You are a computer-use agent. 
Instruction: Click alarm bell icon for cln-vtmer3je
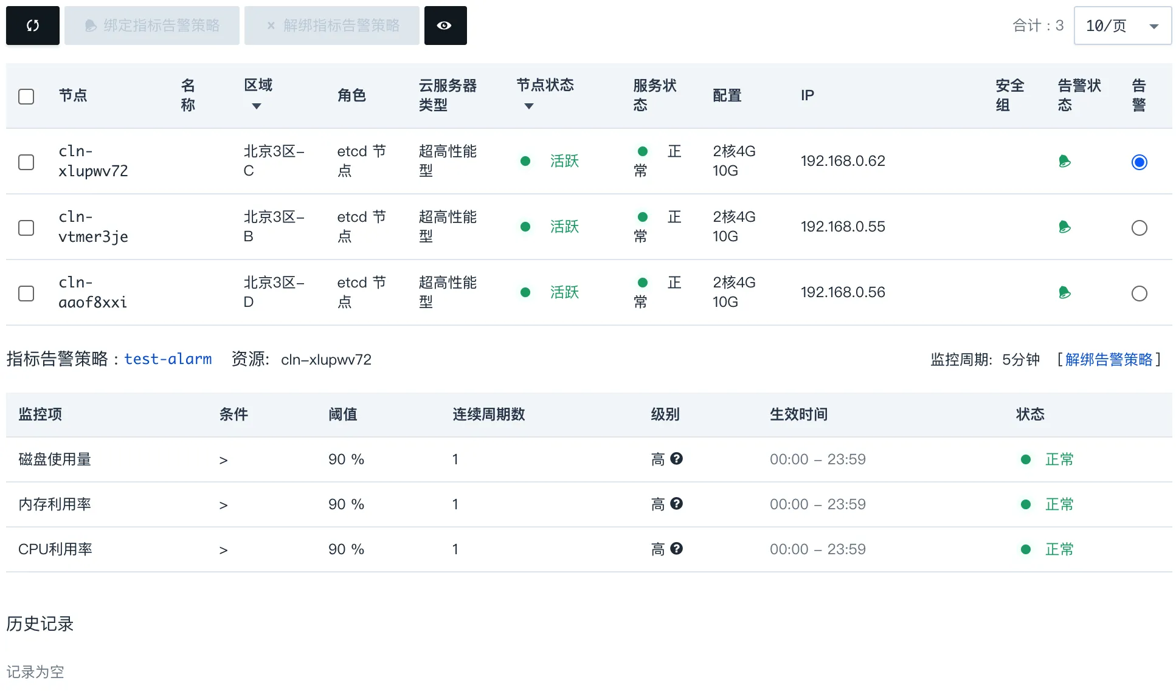click(1064, 227)
